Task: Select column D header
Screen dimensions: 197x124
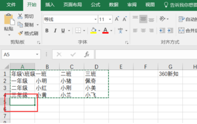Action: point(96,67)
